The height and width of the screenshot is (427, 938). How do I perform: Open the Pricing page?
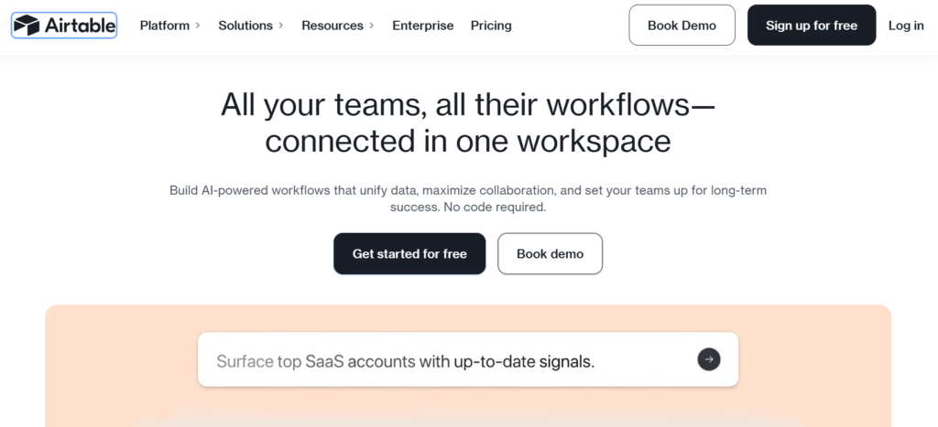[491, 26]
